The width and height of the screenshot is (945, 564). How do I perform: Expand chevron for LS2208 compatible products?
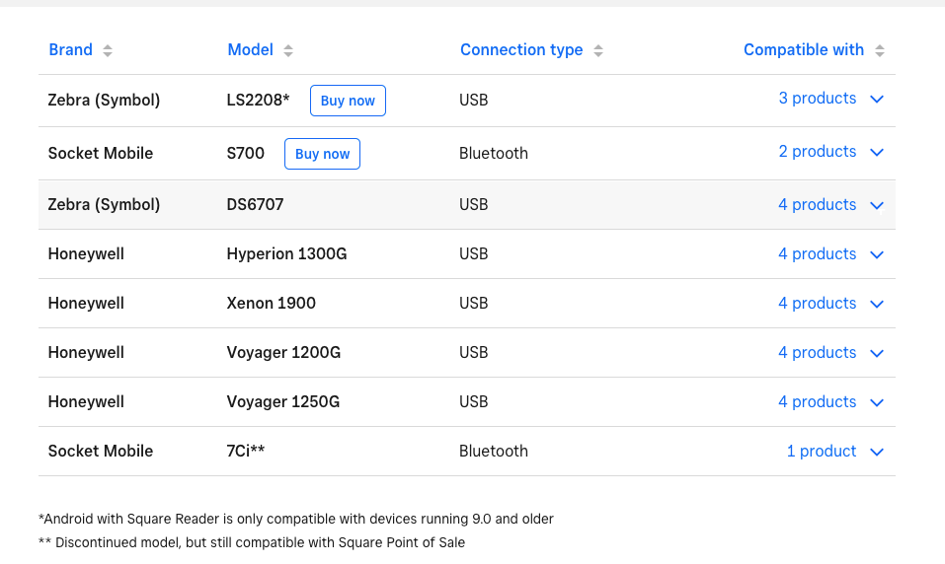pos(877,100)
